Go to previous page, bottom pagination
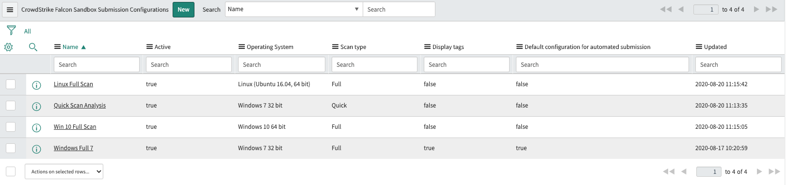This screenshot has width=786, height=185. point(684,171)
